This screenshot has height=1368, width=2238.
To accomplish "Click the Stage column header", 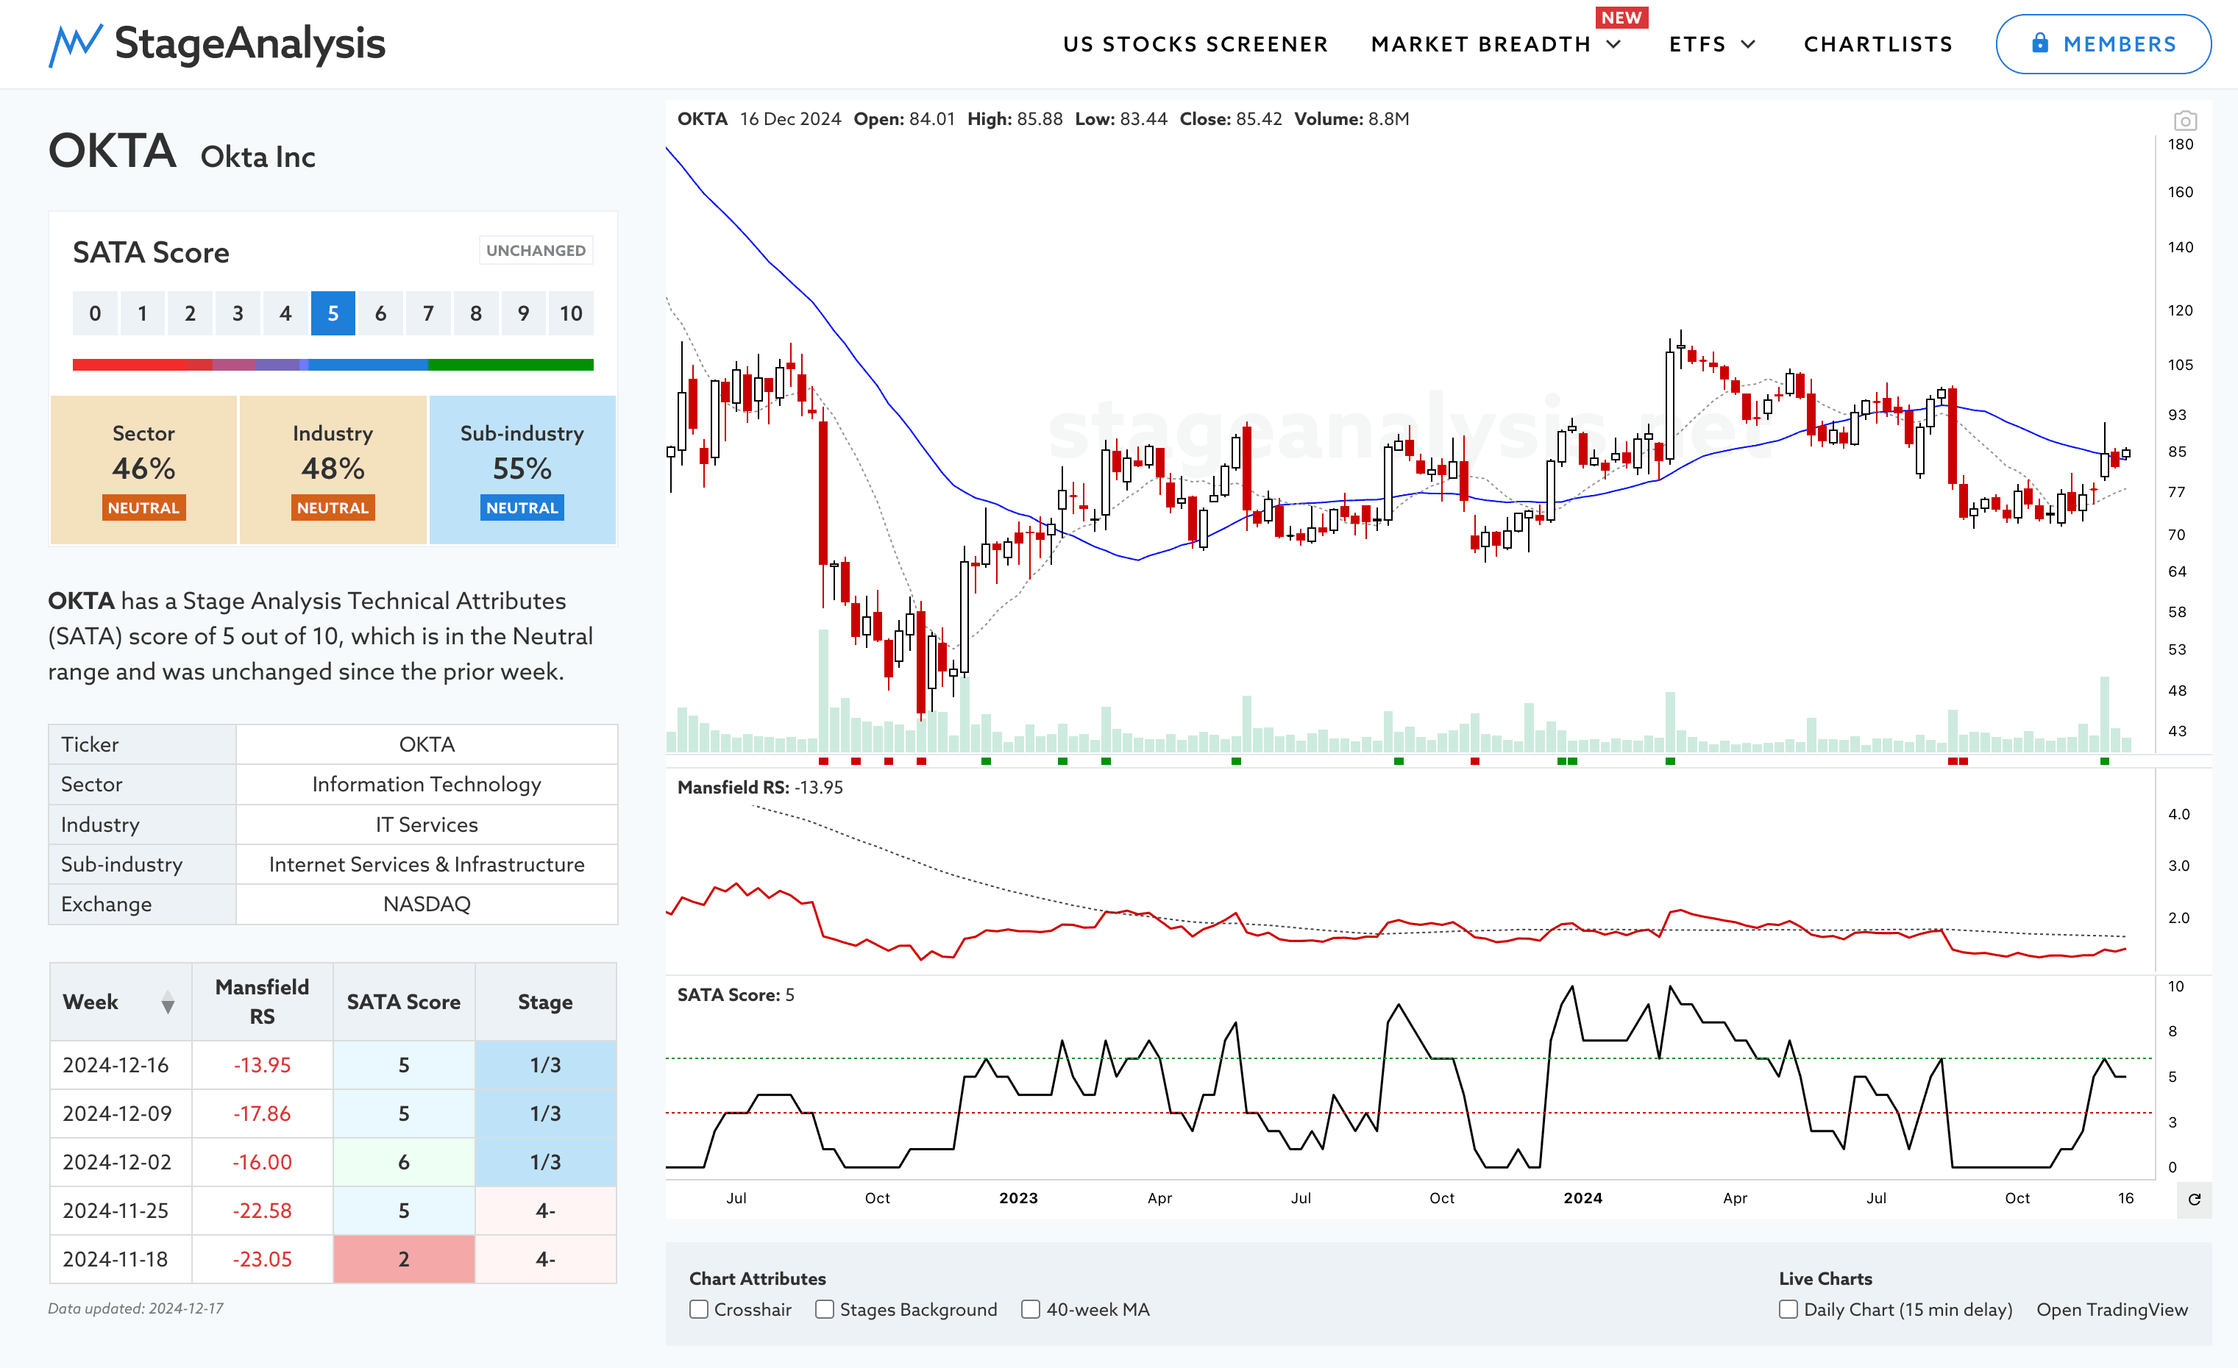I will click(545, 1002).
